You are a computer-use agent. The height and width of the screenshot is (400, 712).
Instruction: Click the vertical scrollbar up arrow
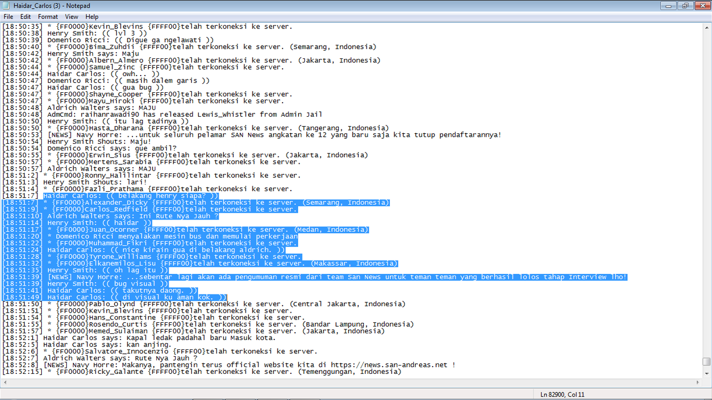pos(706,27)
